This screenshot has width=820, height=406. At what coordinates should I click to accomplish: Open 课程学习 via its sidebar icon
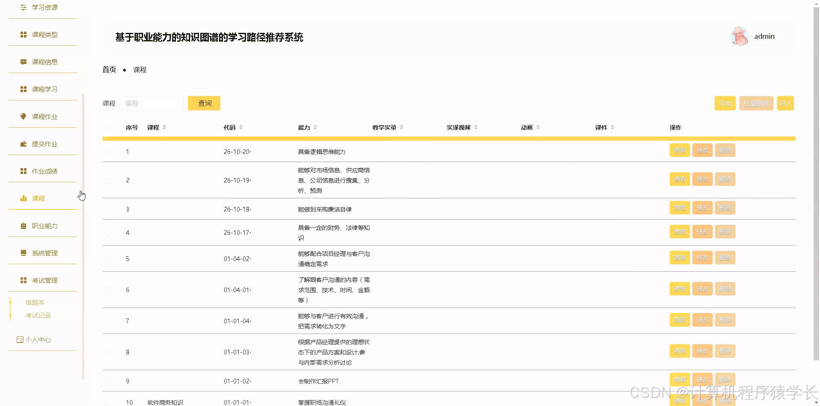point(23,89)
